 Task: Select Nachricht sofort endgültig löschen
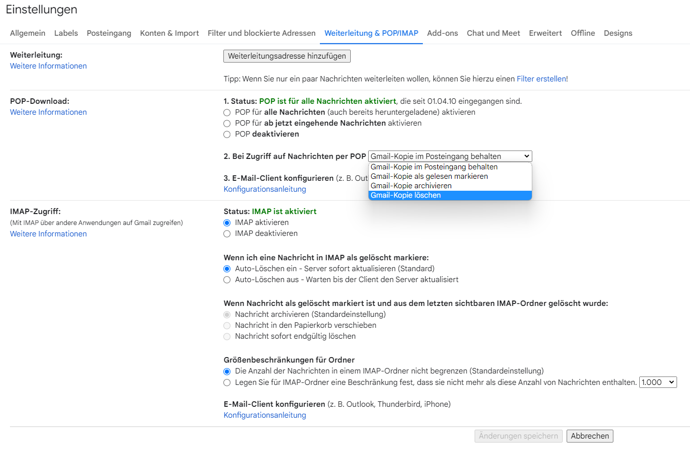pos(227,337)
